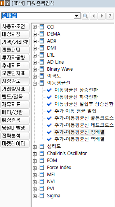Screen dimensions: 115x207
Task: Select 주가 이동 평균 밀집 condition
Action: pos(75,111)
